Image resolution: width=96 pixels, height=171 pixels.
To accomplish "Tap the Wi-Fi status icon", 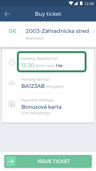I will coord(71,3).
